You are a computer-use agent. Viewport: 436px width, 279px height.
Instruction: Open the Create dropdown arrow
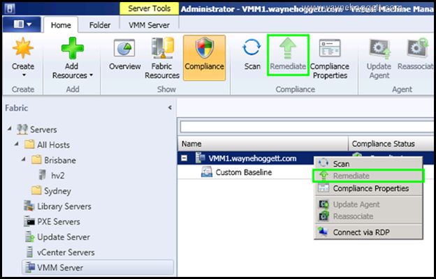[23, 75]
